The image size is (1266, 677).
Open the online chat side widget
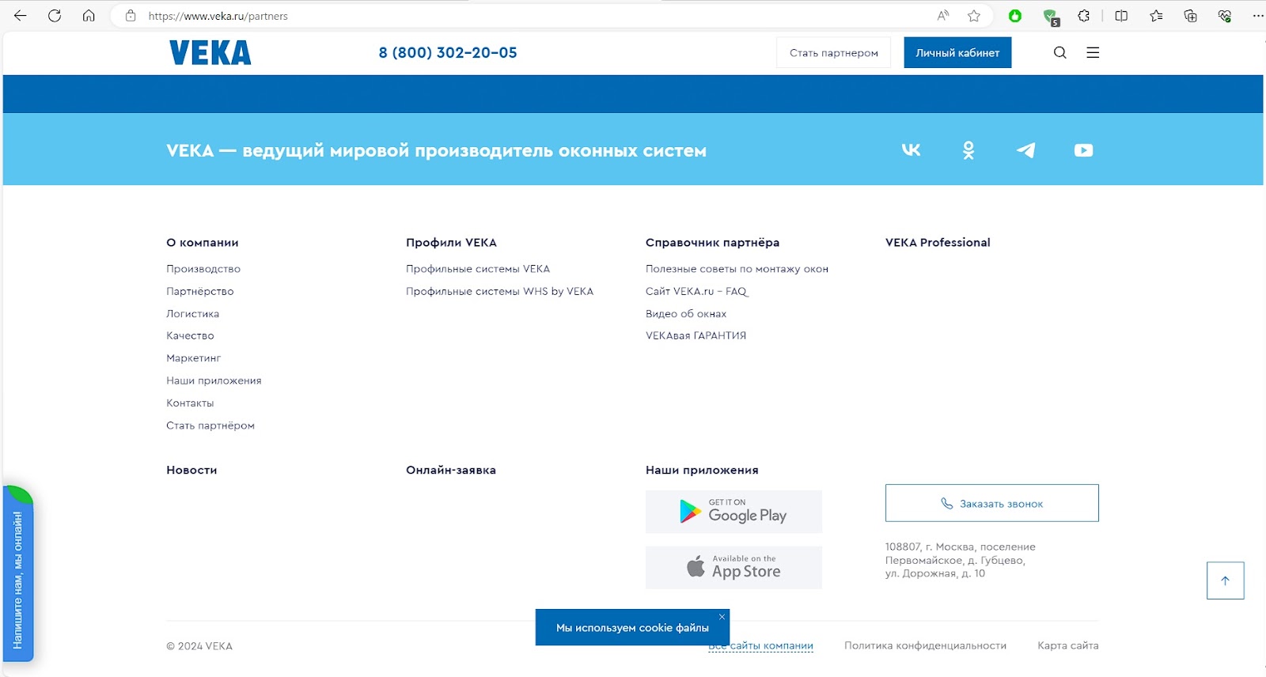[x=17, y=574]
